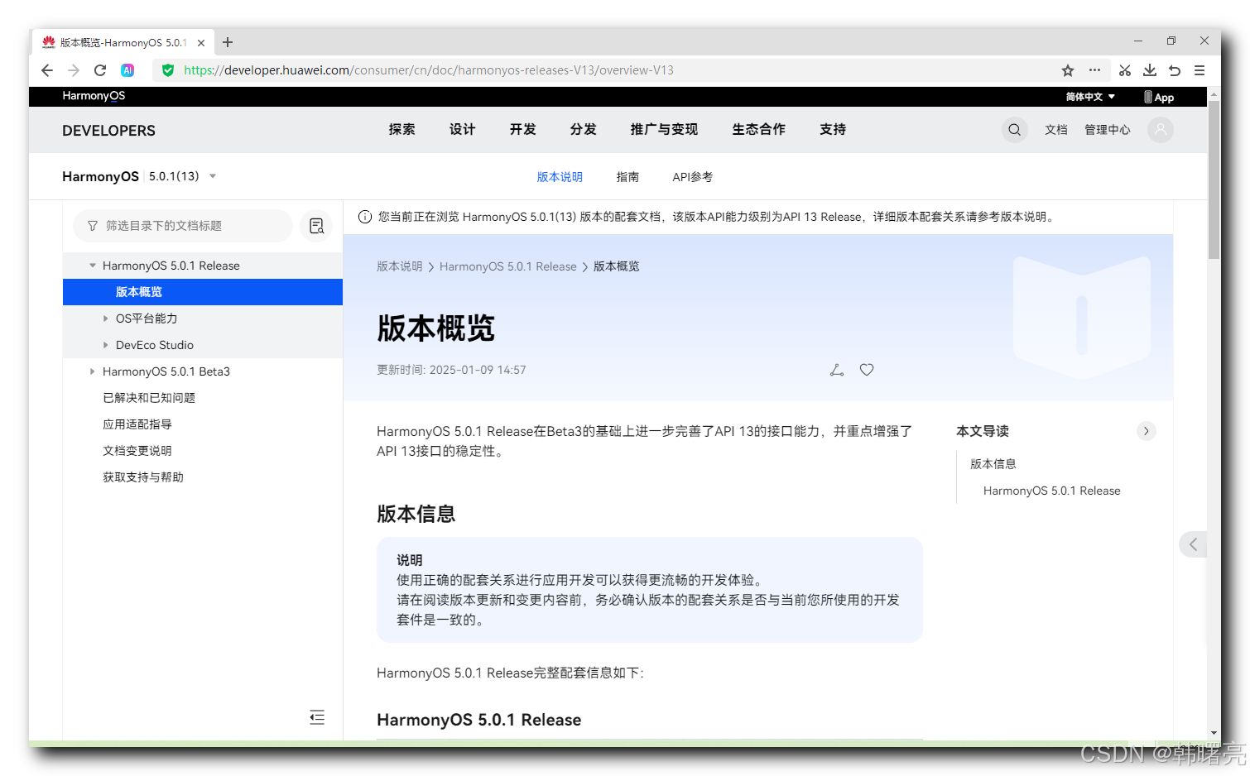Open 文档变更说明 in sidebar
This screenshot has height=776, width=1250.
[x=137, y=451]
